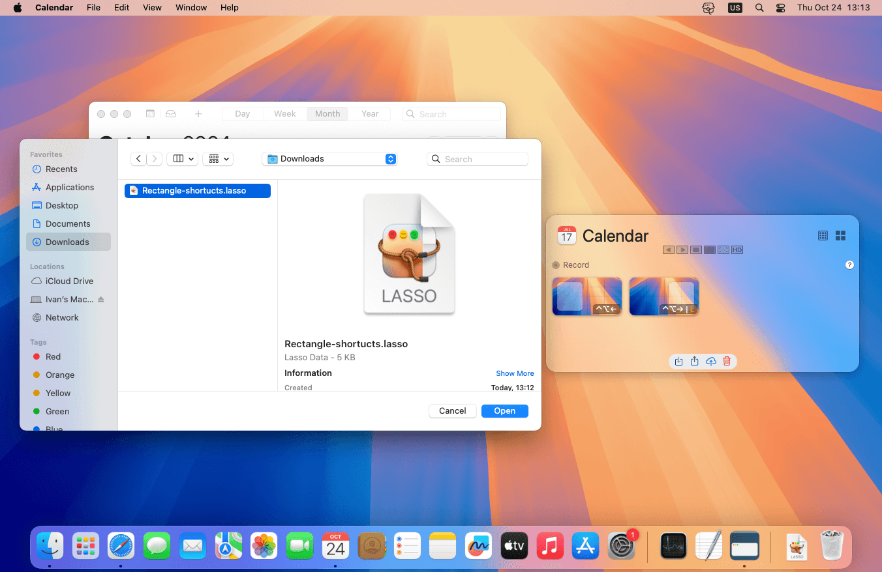Select Recents in sidebar

(68, 169)
